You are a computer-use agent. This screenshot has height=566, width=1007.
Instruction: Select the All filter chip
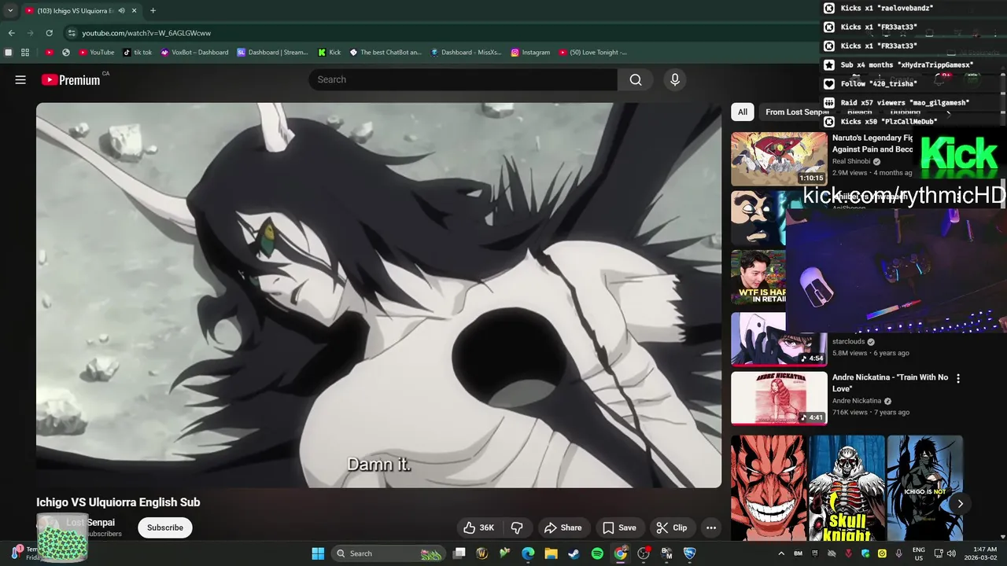pyautogui.click(x=742, y=112)
